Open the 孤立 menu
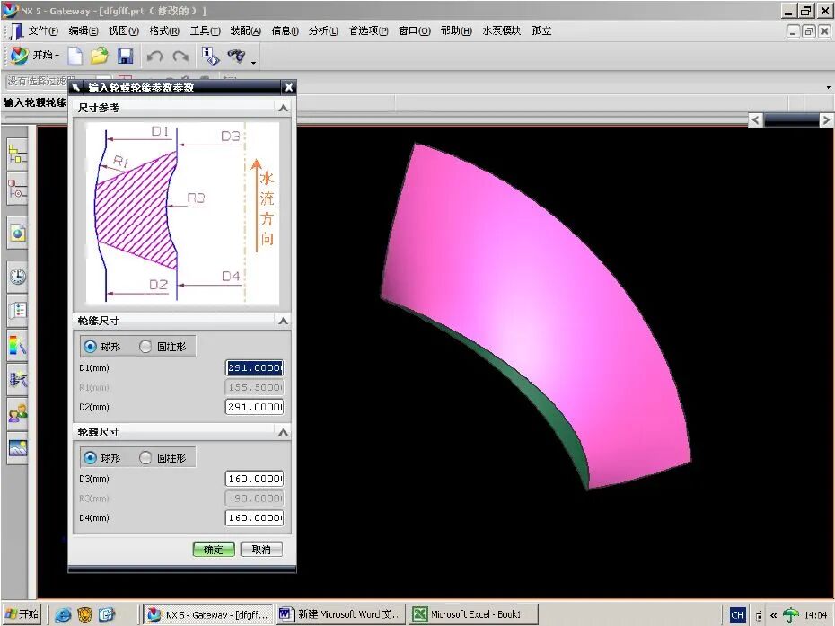 pyautogui.click(x=541, y=31)
